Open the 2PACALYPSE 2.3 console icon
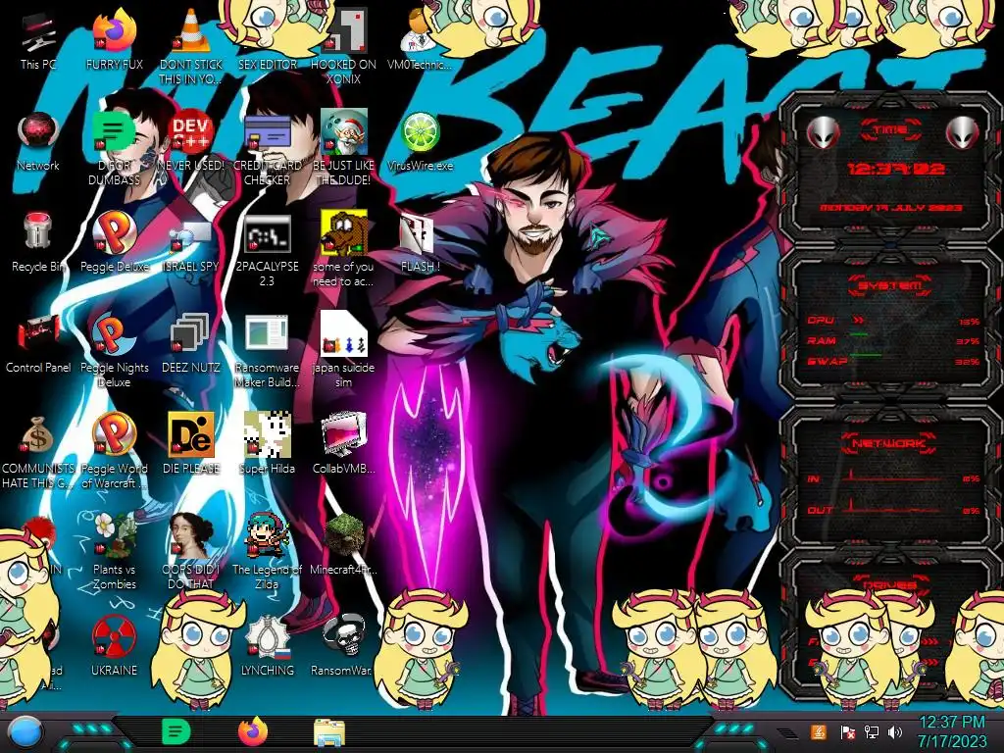 click(267, 234)
